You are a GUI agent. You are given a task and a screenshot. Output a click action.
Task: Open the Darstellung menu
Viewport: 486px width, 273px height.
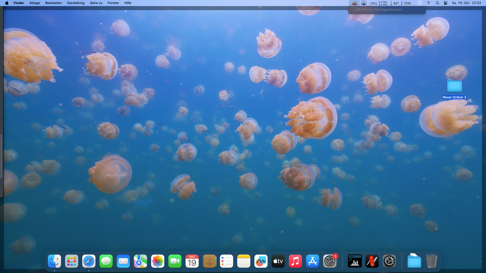pos(76,3)
